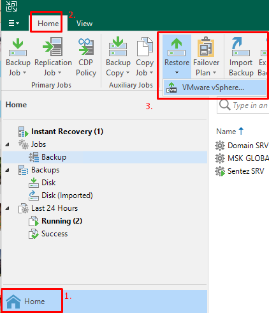Select the Home ribbon tab
This screenshot has height=313, width=269.
click(x=48, y=24)
